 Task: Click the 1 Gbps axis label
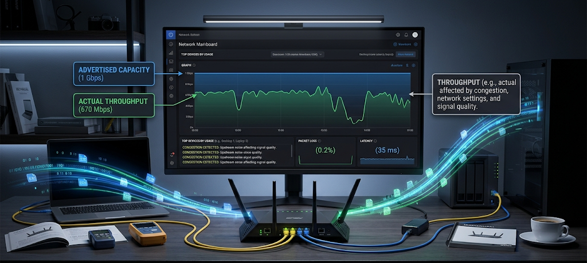[x=189, y=73]
